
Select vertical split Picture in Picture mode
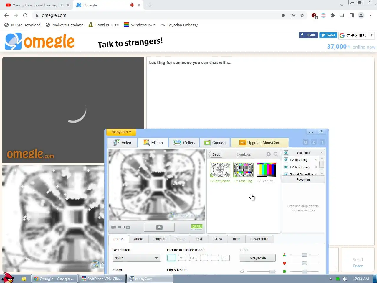(204, 258)
